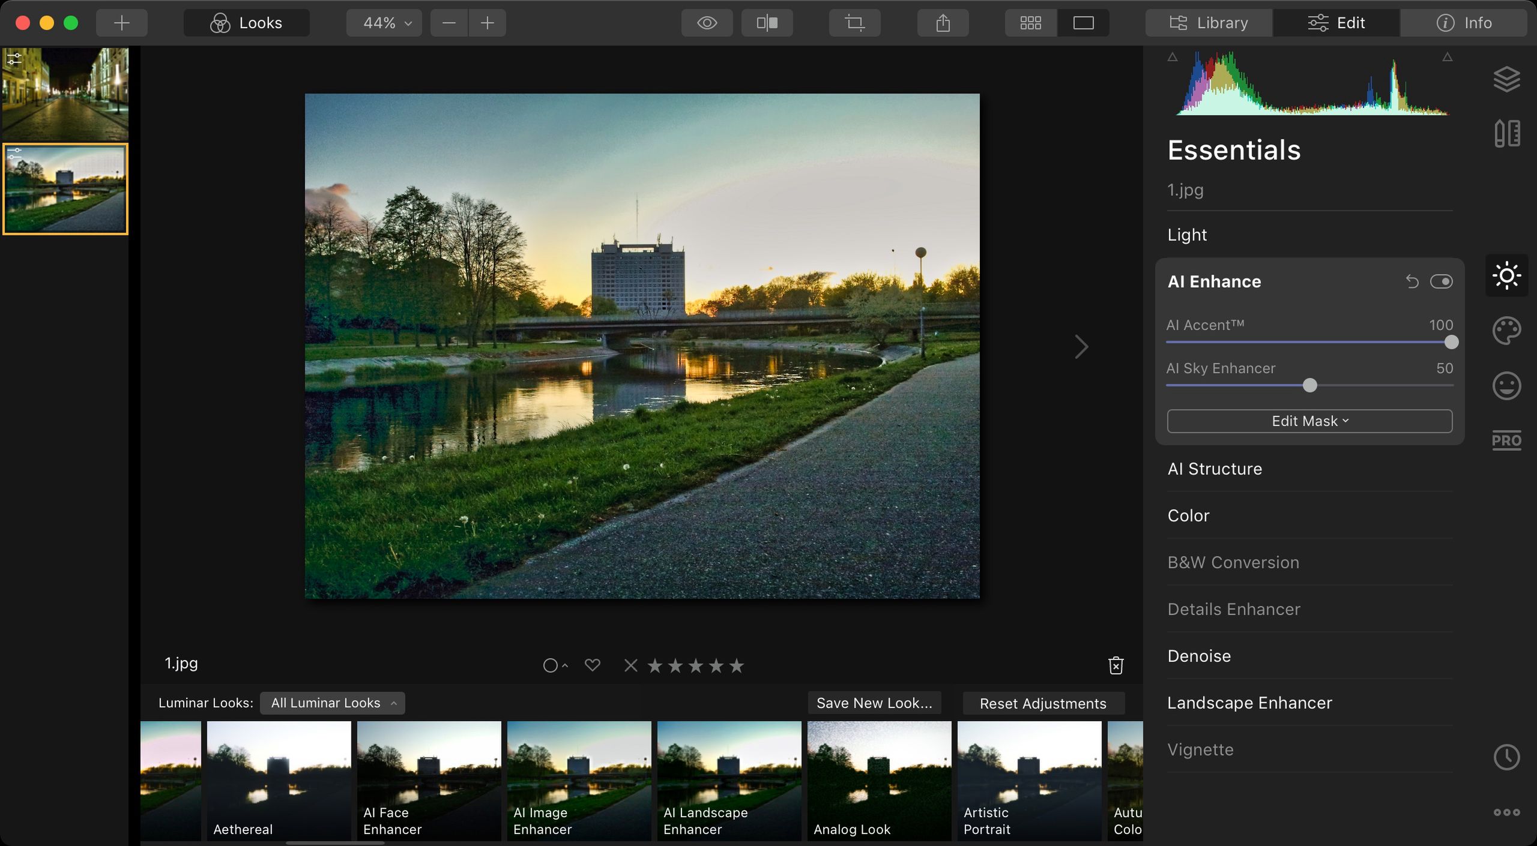Open the All Luminar Looks dropdown
This screenshot has height=846, width=1537.
pos(333,703)
